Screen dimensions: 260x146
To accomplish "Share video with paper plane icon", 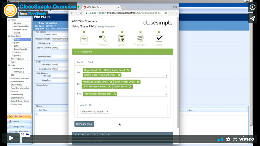I will tap(253, 18).
